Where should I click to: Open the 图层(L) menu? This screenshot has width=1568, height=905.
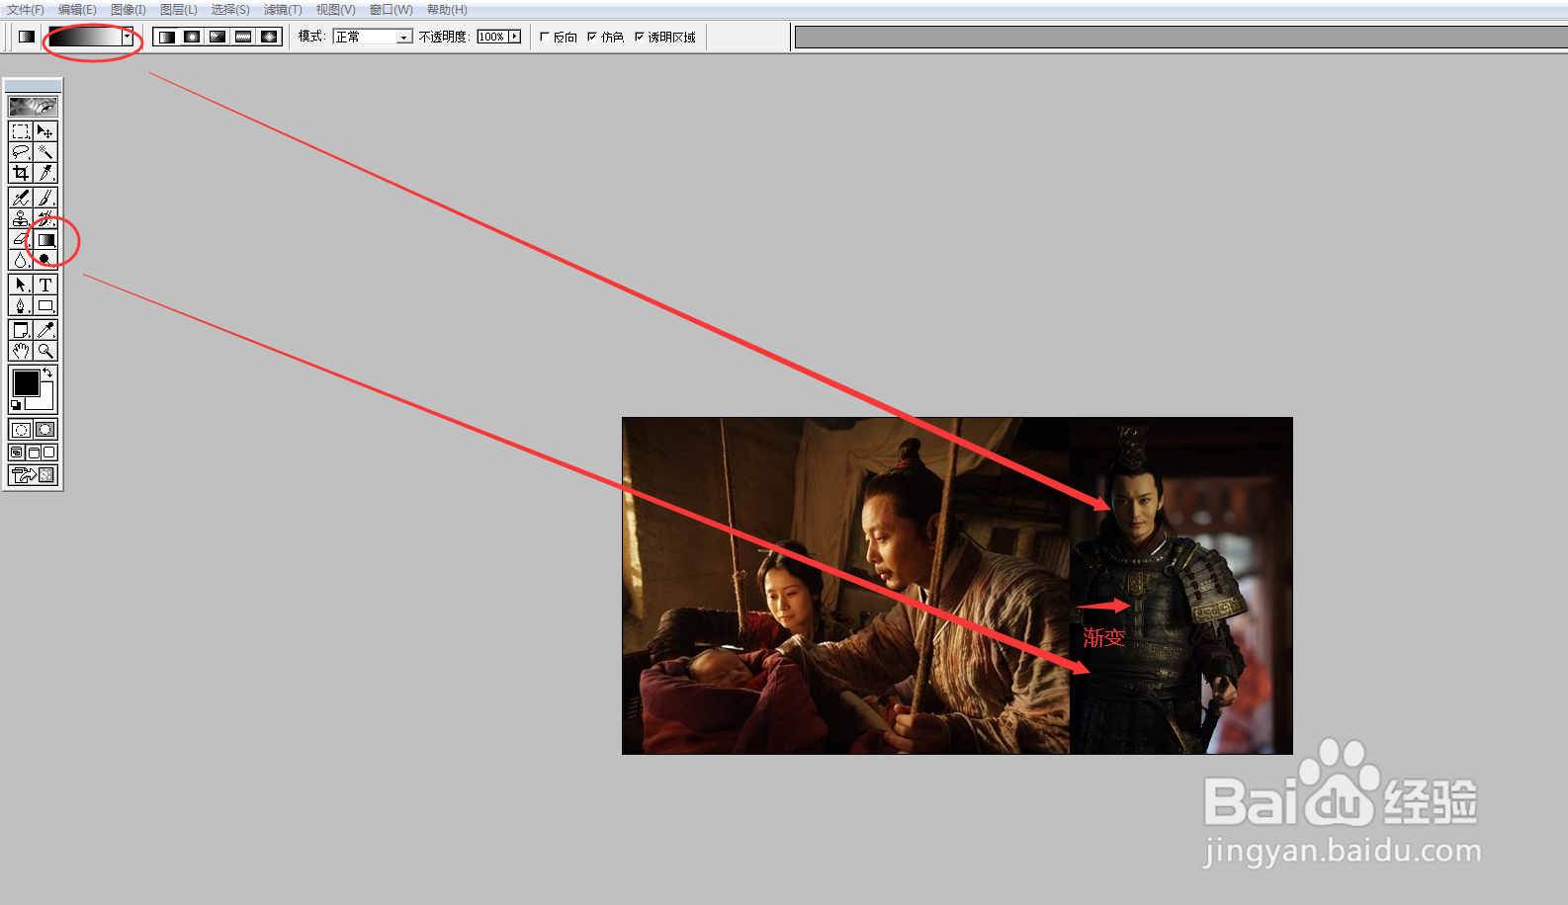tap(179, 10)
